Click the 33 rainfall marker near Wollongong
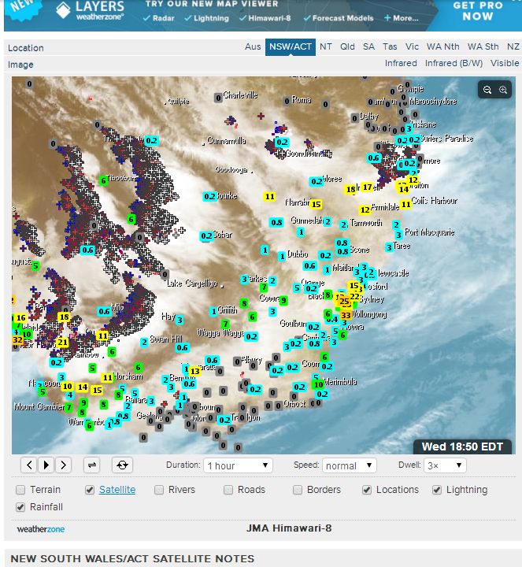Screen dimensions: 522x567 (346, 315)
